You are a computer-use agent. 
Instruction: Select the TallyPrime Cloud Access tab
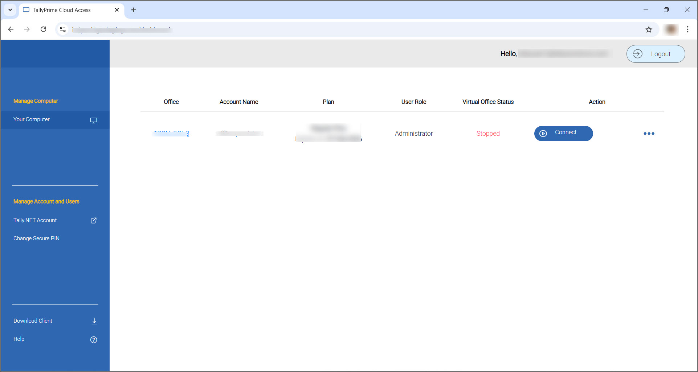coord(71,10)
